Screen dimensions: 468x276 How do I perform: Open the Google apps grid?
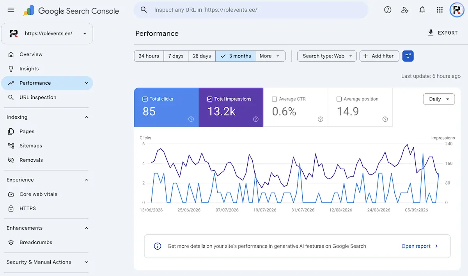(440, 10)
